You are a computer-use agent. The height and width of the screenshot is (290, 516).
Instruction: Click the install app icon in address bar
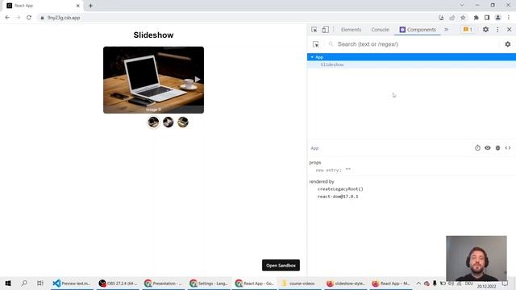point(441,18)
